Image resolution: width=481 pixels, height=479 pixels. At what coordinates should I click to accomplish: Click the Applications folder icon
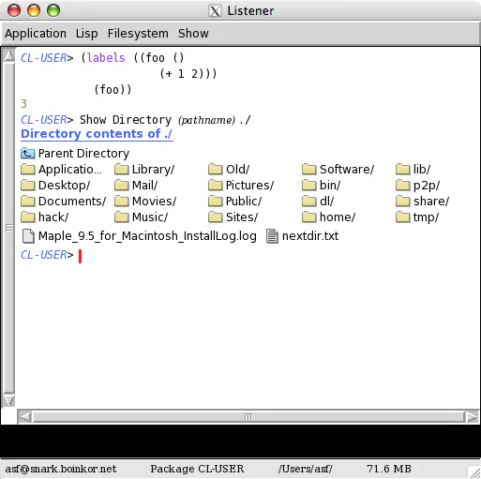pos(27,170)
